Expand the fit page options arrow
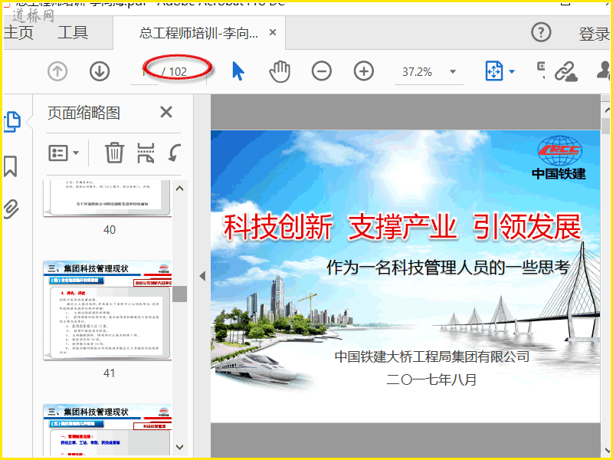The image size is (613, 460). [512, 71]
